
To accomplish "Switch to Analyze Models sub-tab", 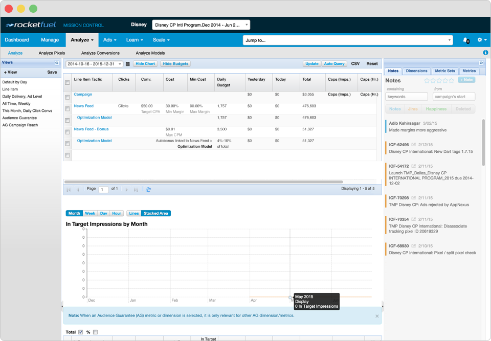I will [150, 53].
